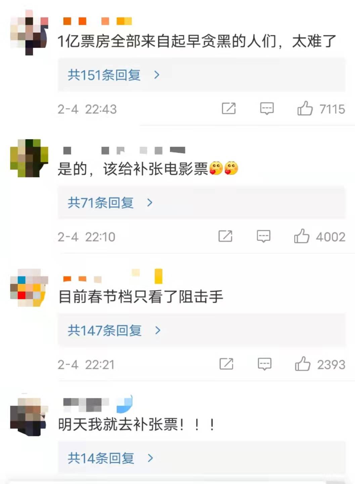355x484 pixels.
Task: Open avatar of 明天我就去补张票 commenter
Action: point(29,415)
